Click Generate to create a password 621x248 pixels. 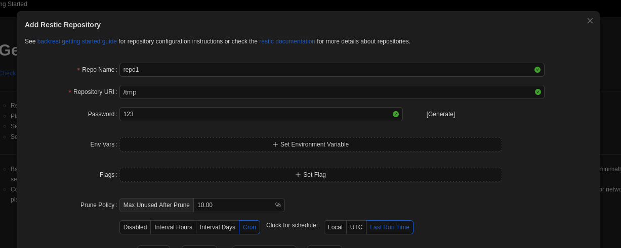pos(440,114)
